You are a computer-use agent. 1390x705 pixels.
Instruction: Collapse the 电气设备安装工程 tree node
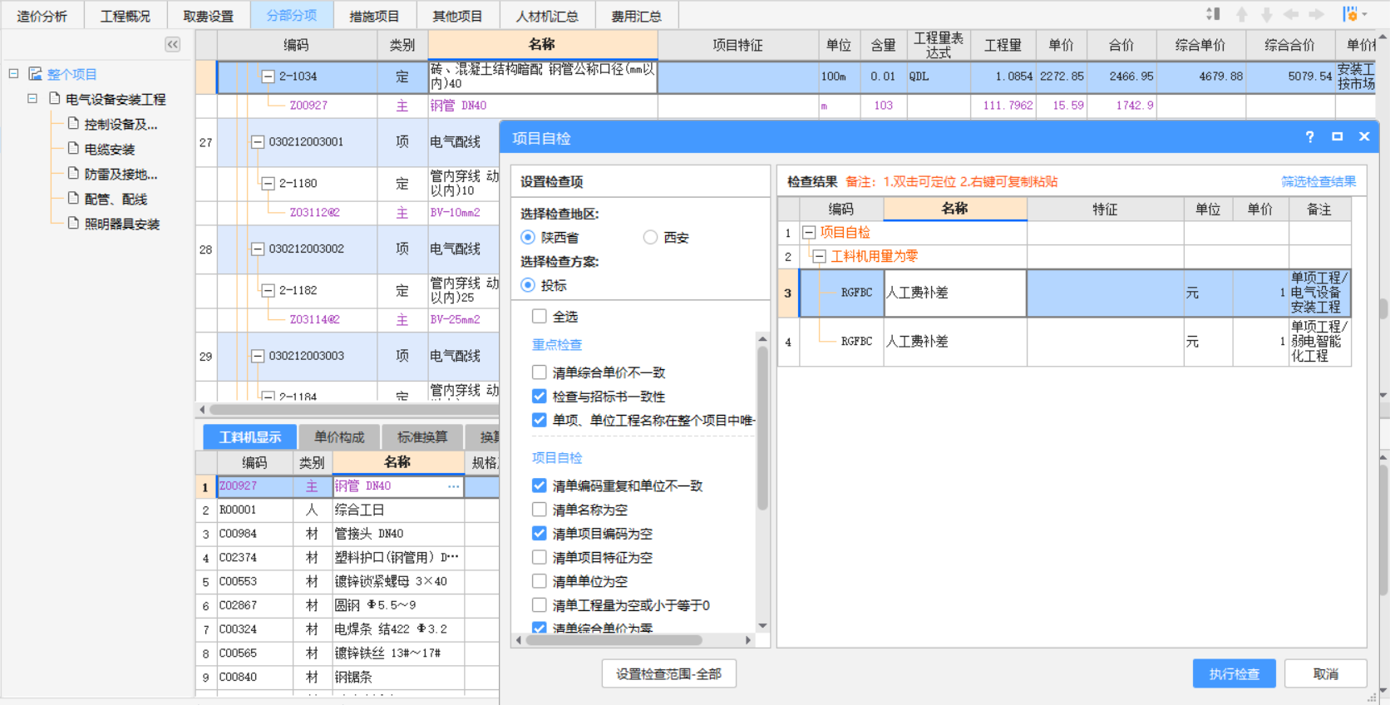pyautogui.click(x=32, y=98)
